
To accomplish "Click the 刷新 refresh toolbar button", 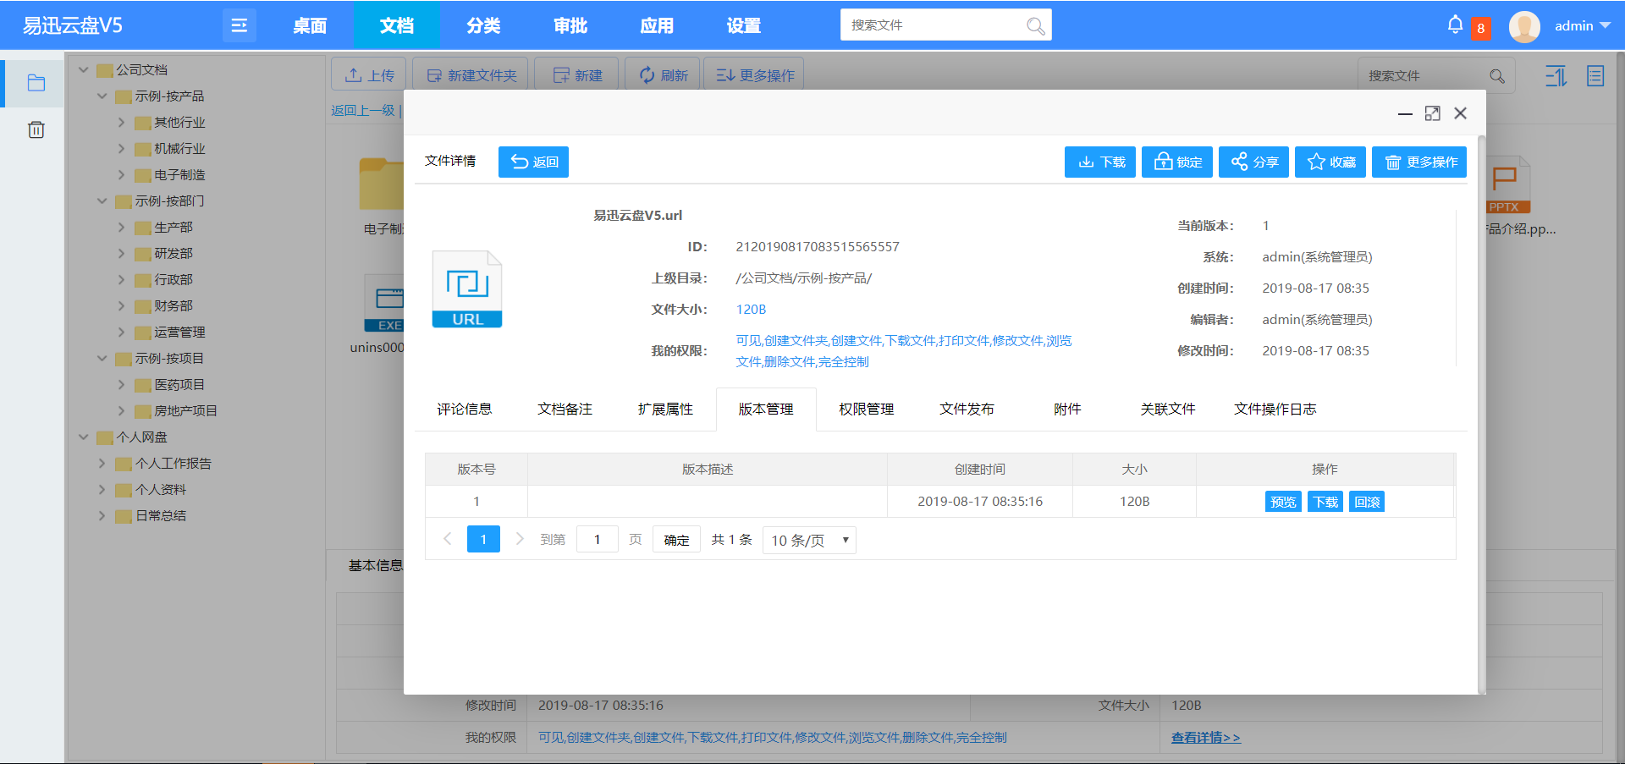I will 663,75.
